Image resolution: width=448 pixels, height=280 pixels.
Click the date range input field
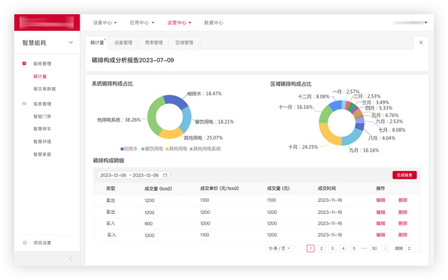click(x=134, y=175)
